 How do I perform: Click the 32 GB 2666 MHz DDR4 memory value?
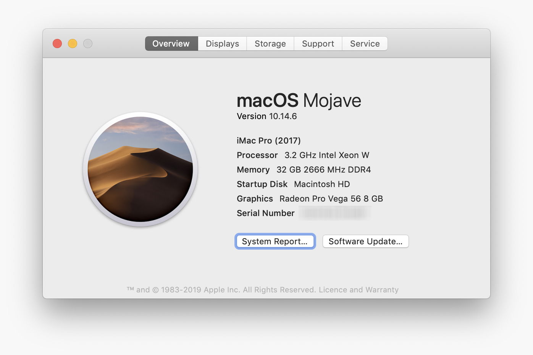(x=323, y=169)
